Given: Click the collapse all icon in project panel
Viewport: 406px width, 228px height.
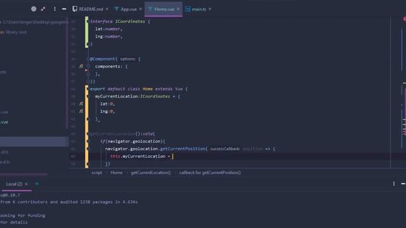Looking at the screenshot, I should pyautogui.click(x=43, y=9).
